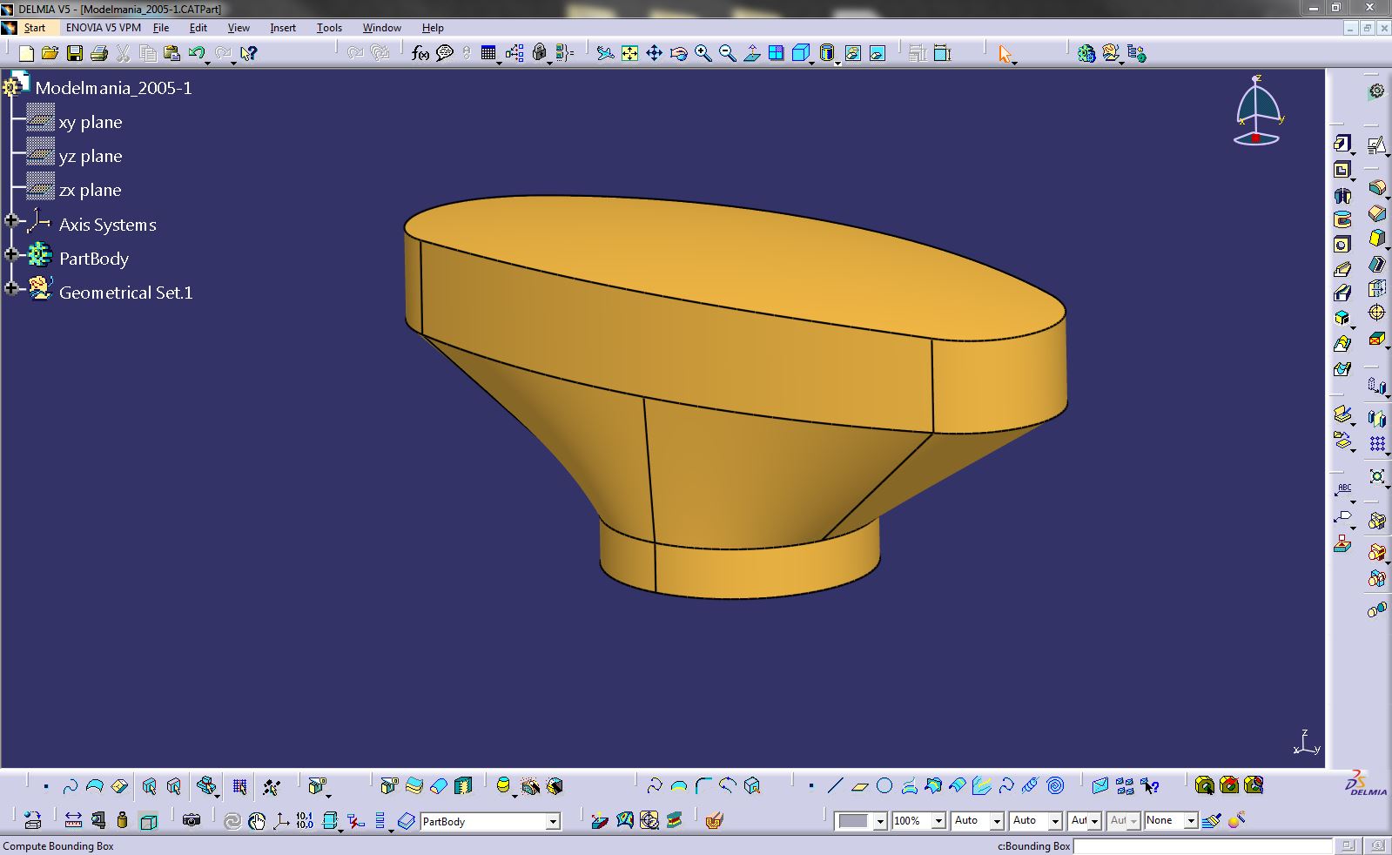Expand the Axis Systems tree node
This screenshot has width=1392, height=855.
pyautogui.click(x=11, y=221)
